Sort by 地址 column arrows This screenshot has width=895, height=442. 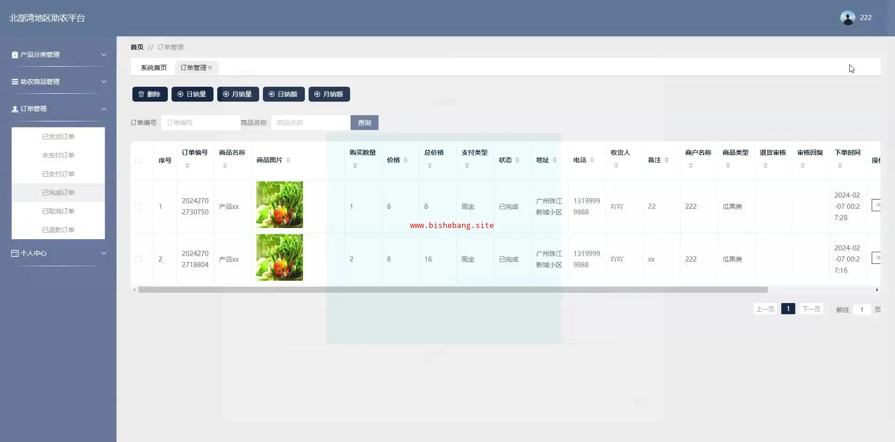(x=555, y=160)
